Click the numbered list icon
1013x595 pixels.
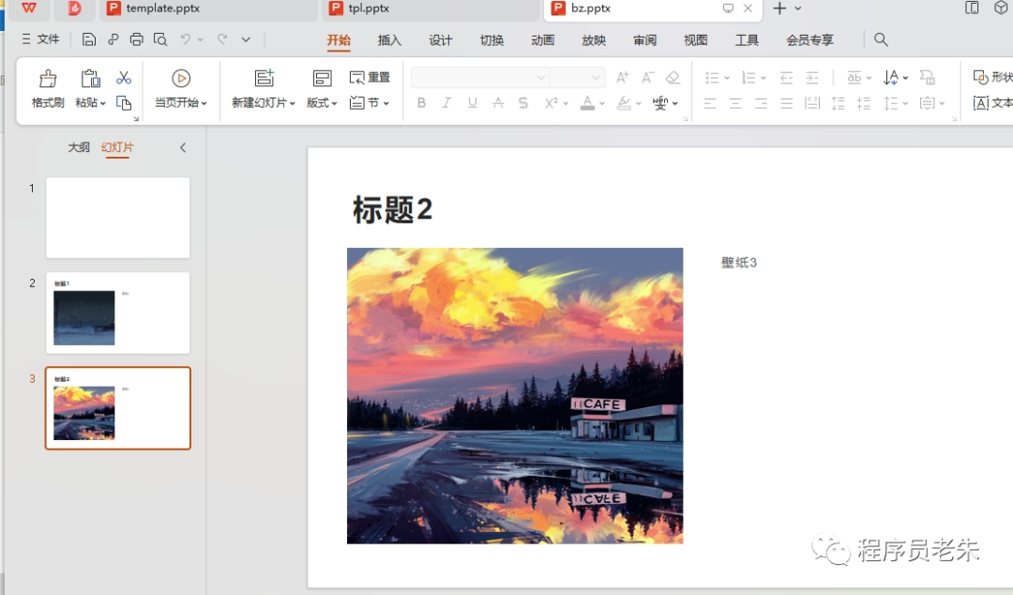coord(748,78)
